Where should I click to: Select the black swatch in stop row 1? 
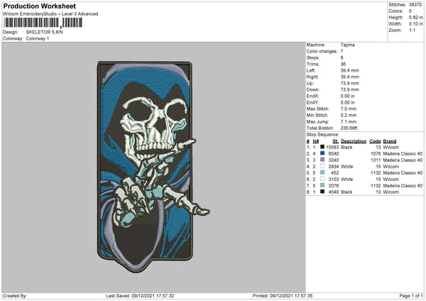[x=322, y=147]
